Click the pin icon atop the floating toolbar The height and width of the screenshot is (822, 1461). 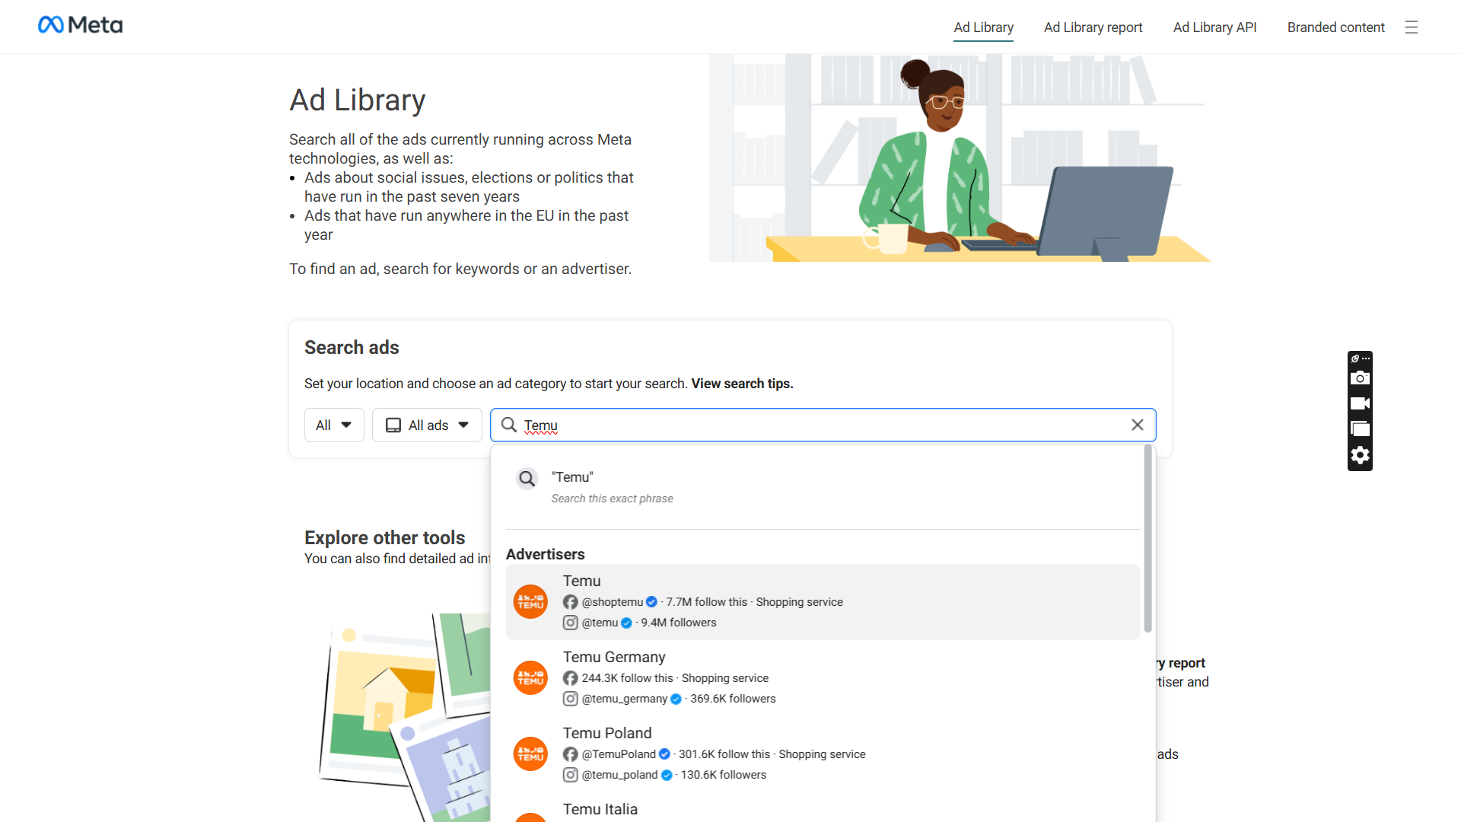tap(1355, 358)
